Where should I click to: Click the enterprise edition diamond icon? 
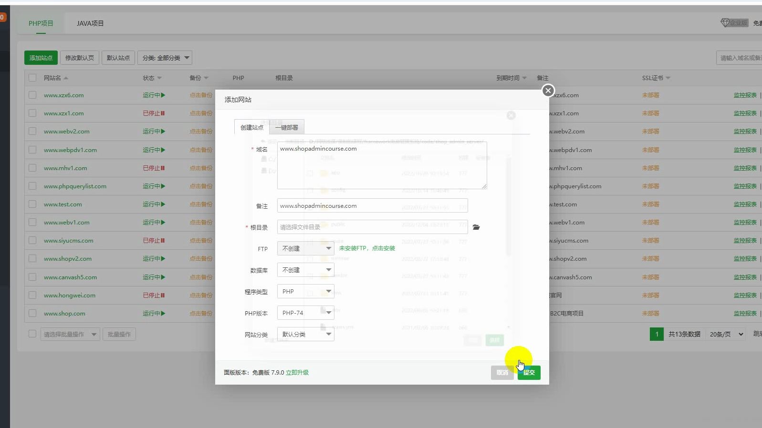point(725,23)
